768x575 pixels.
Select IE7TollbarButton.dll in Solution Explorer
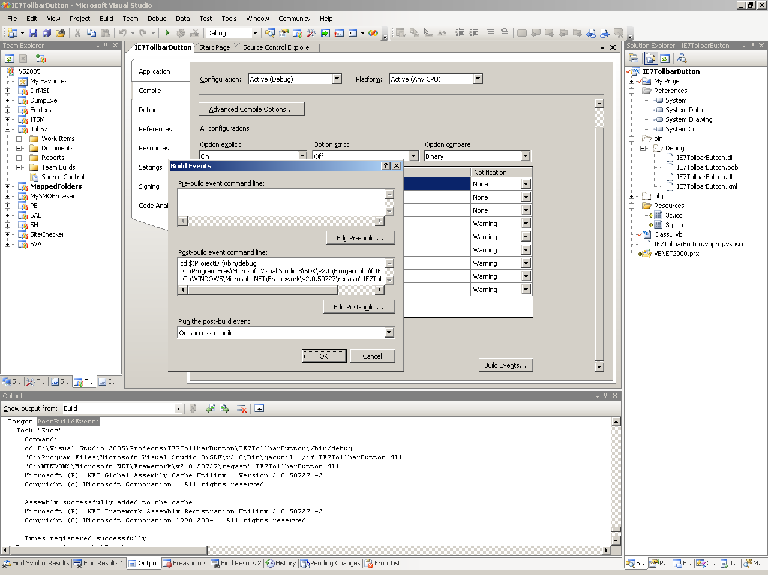(x=705, y=158)
